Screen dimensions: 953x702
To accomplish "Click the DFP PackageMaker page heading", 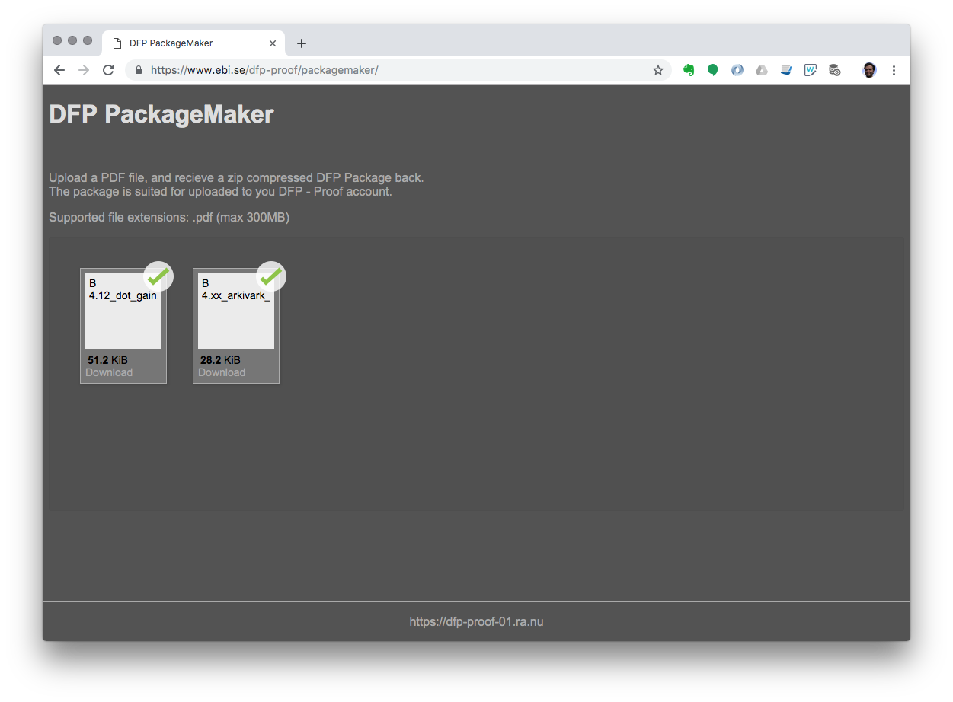I will click(161, 114).
